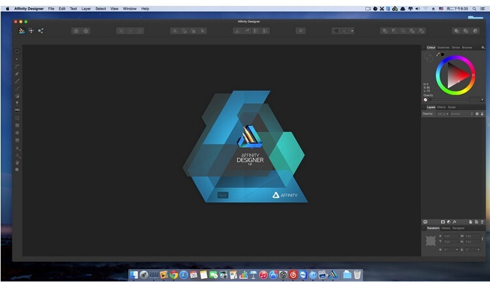Set colour to None using the crossed swatch
The height and width of the screenshot is (282, 490).
(x=425, y=100)
